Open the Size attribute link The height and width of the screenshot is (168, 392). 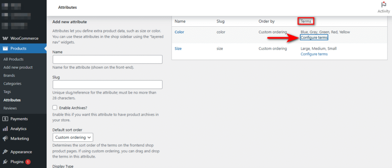178,48
